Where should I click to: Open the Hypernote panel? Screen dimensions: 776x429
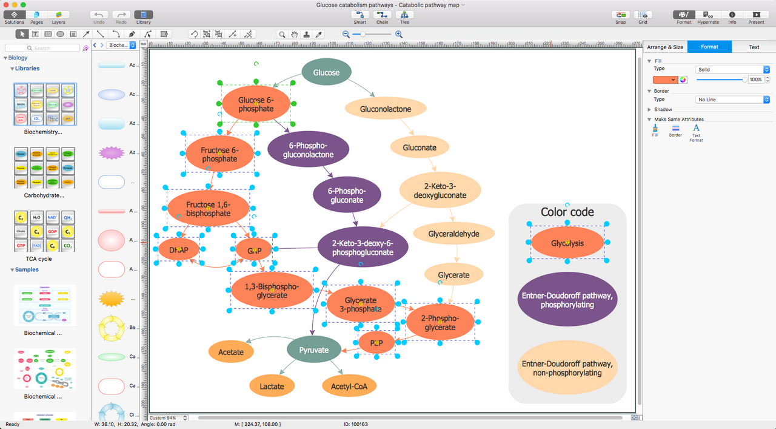click(x=708, y=15)
